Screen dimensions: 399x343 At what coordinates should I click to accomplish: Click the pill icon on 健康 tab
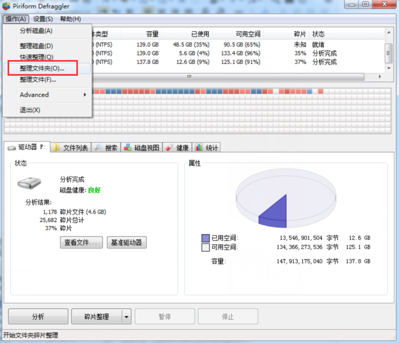click(x=169, y=148)
